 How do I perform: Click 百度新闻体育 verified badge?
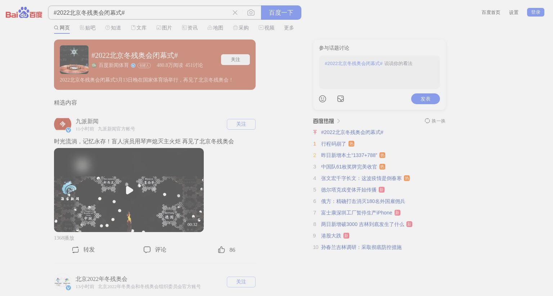(133, 65)
